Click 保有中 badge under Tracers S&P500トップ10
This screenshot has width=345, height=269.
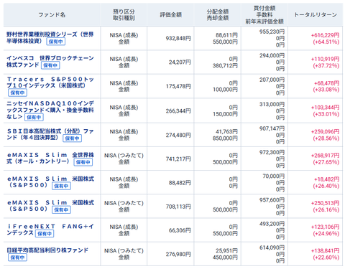click(x=17, y=93)
